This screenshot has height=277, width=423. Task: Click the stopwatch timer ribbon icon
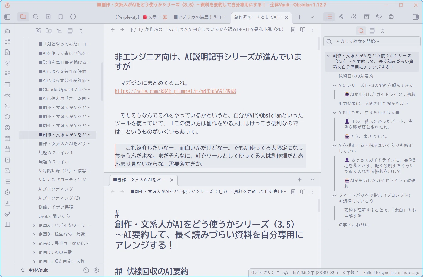pyautogui.click(x=7, y=192)
